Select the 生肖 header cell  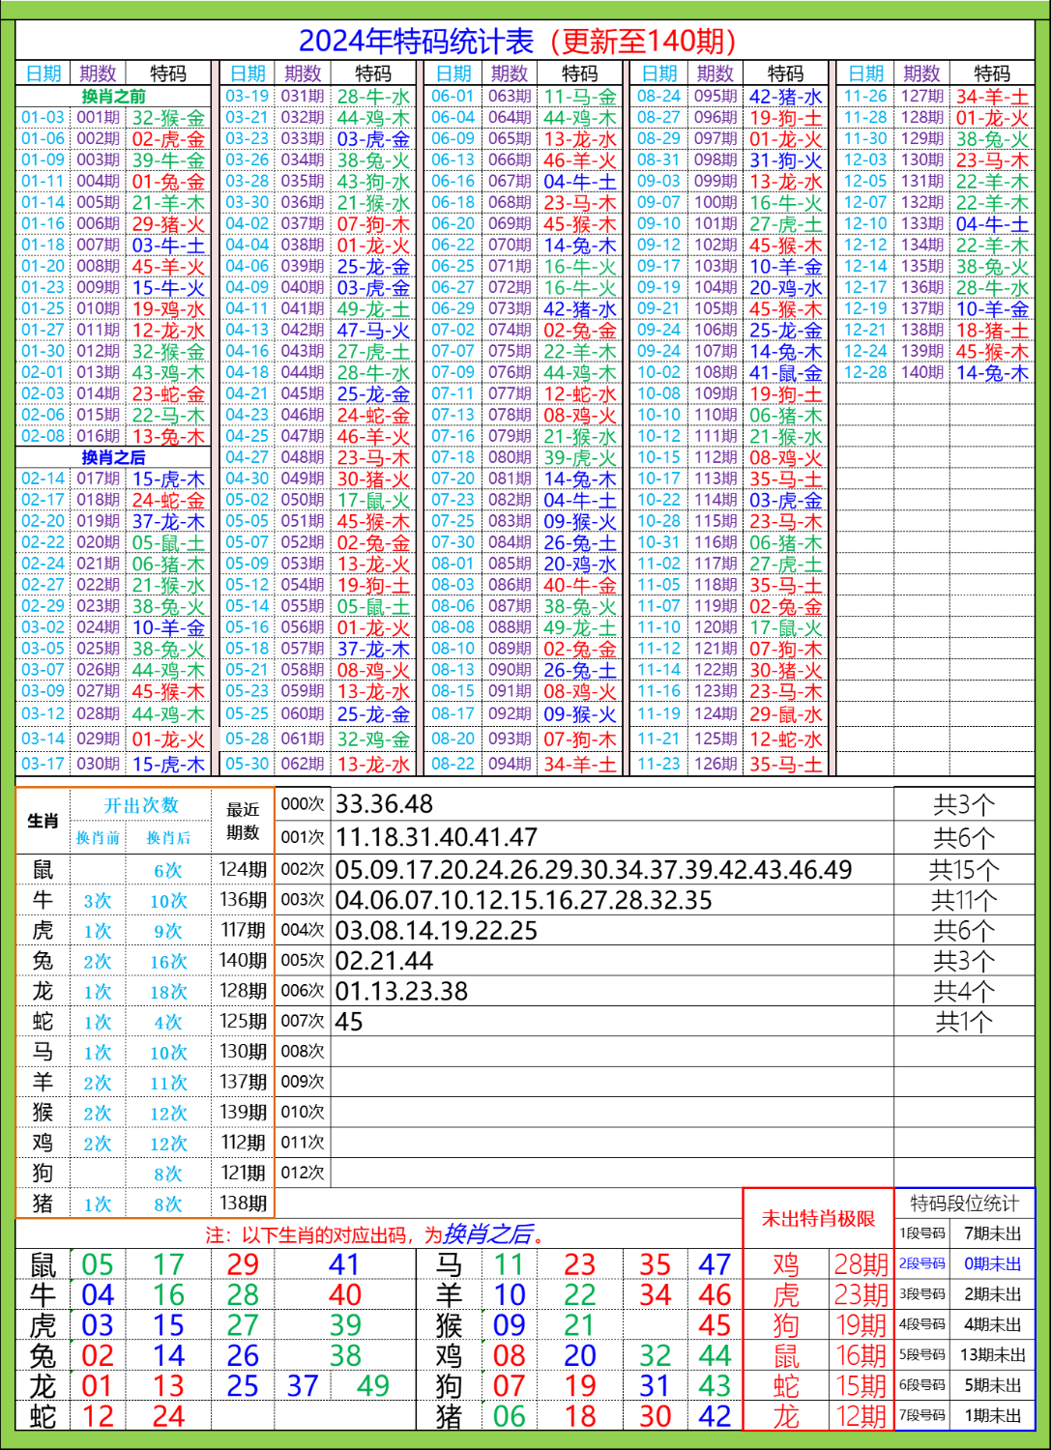pyautogui.click(x=45, y=822)
